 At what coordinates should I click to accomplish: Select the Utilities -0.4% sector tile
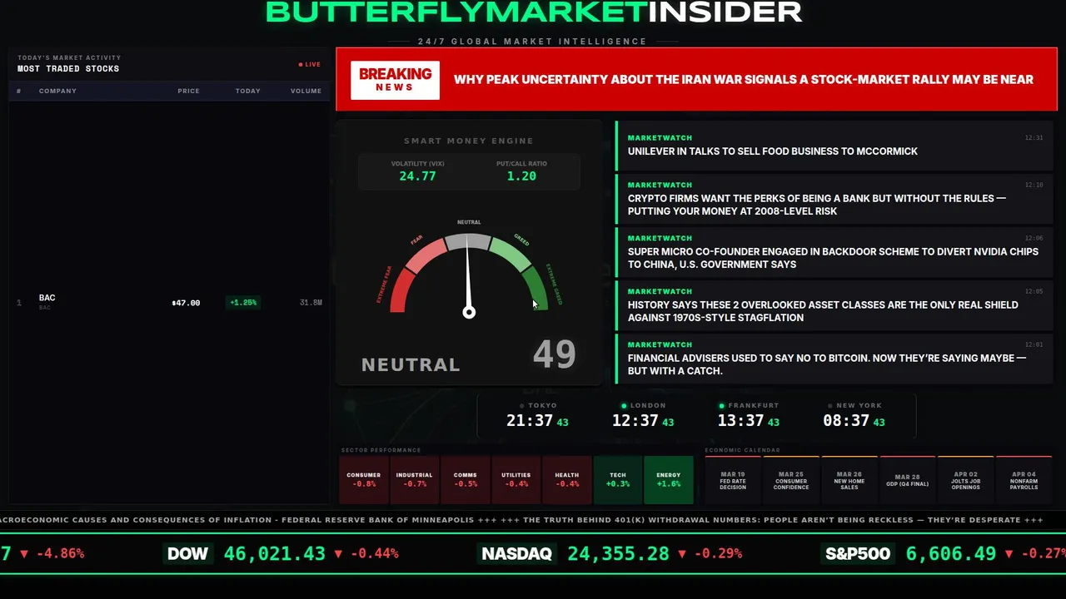(516, 480)
